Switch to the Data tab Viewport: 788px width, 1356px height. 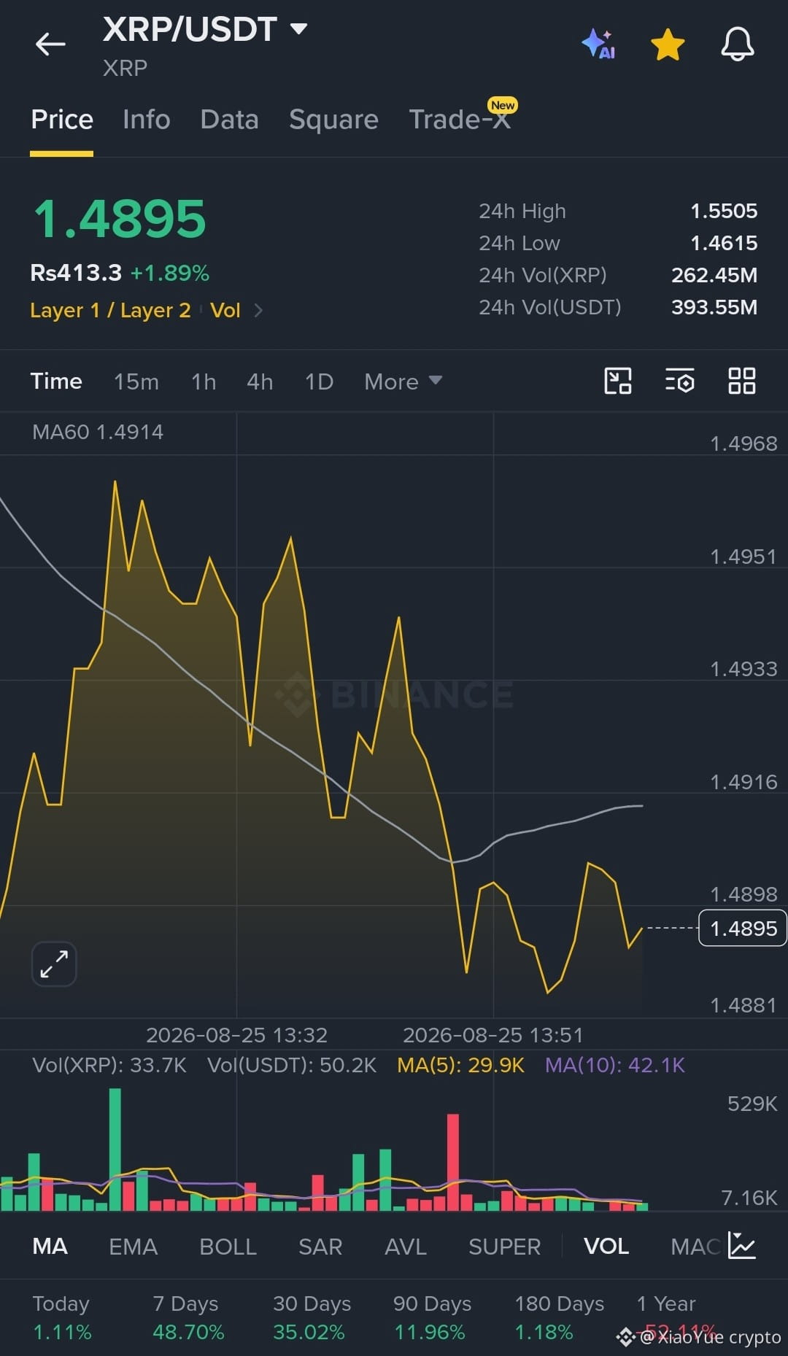coord(229,120)
